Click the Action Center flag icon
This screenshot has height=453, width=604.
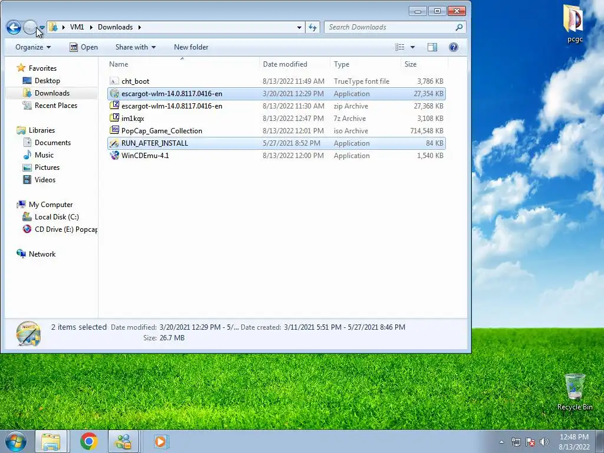coord(530,442)
